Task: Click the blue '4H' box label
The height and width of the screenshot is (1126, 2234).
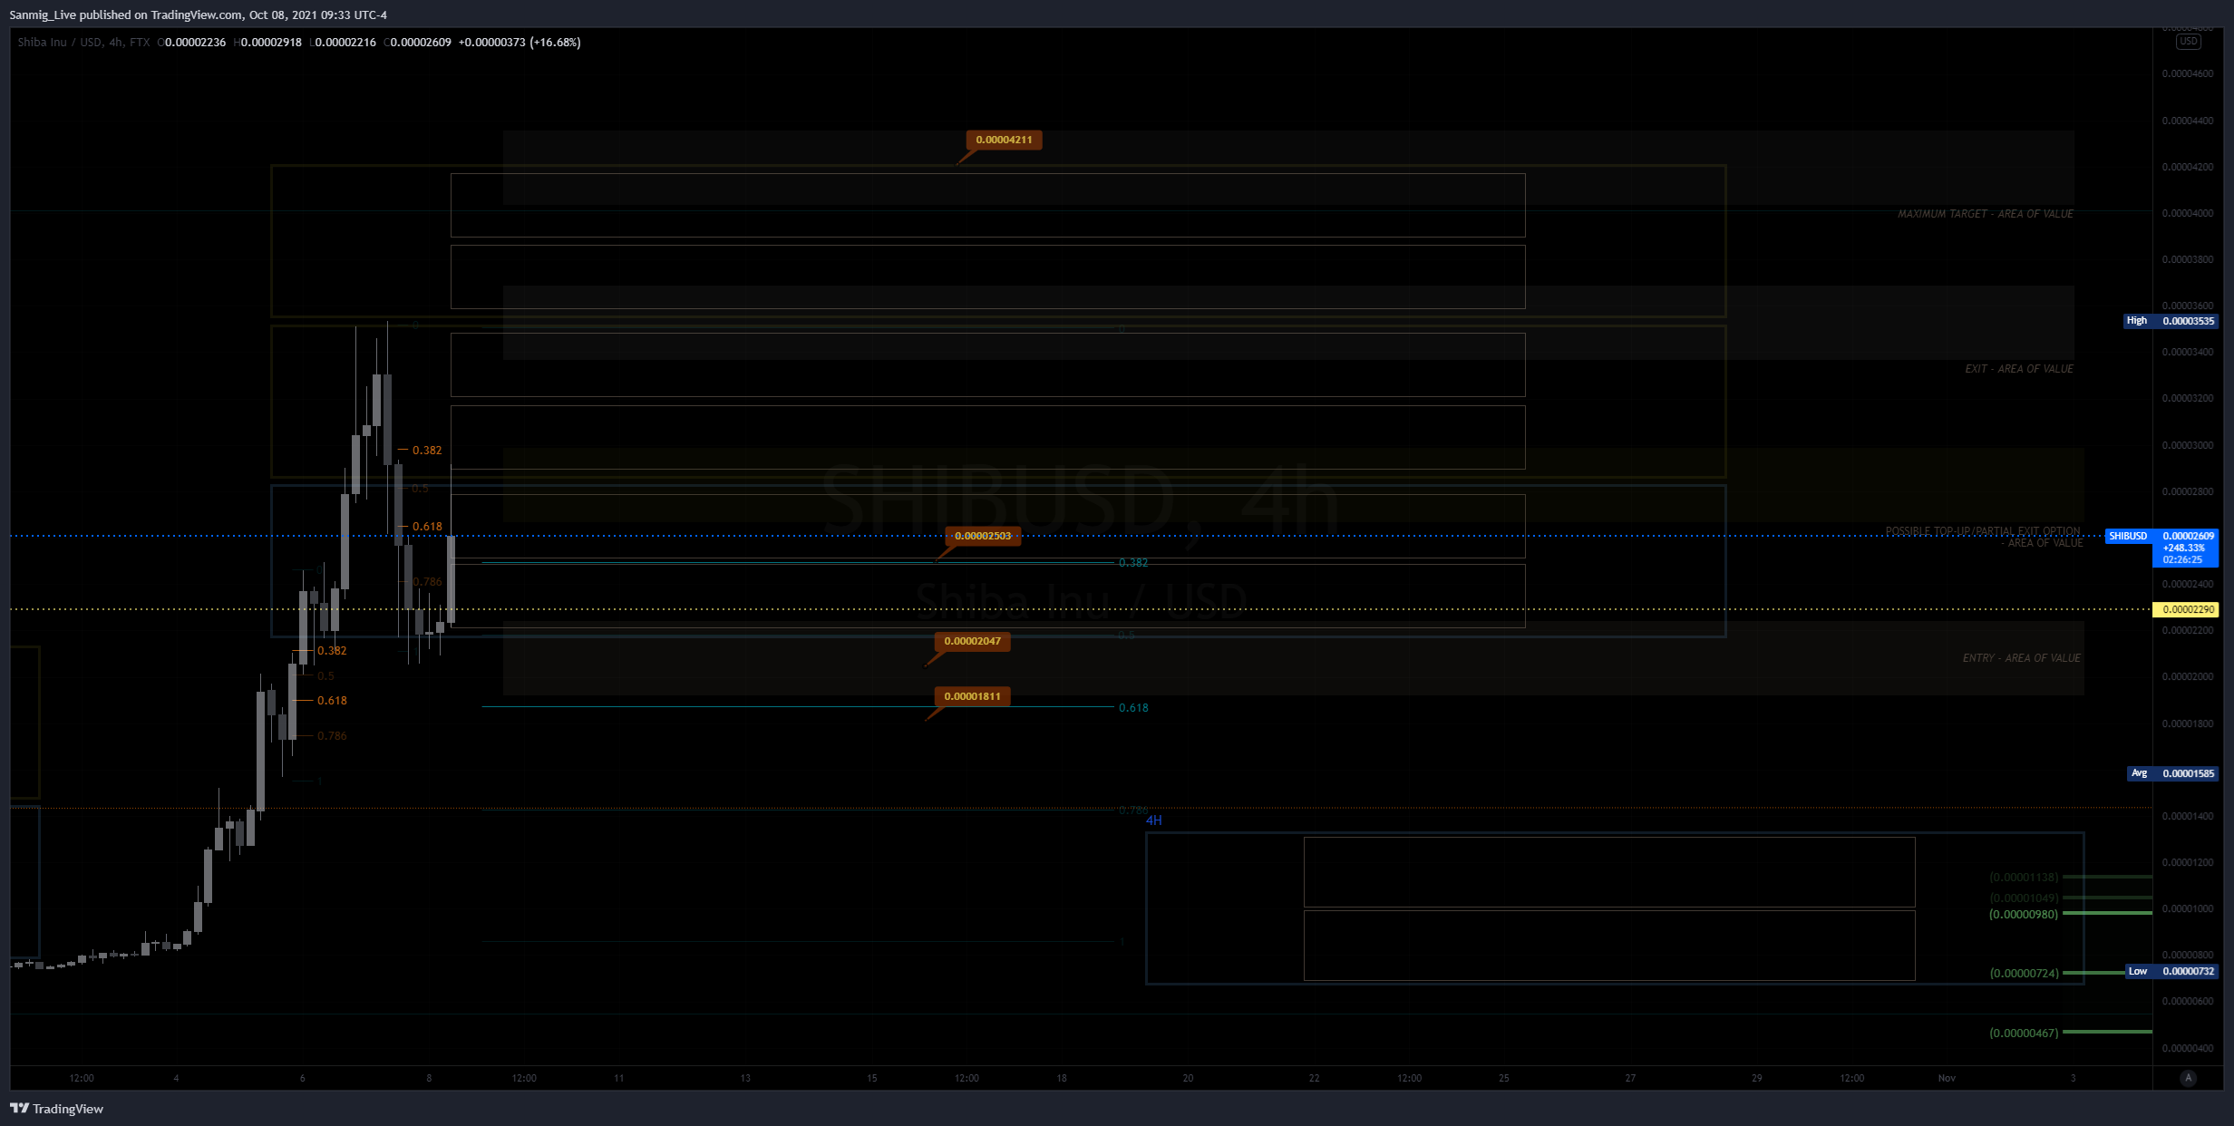Action: point(1154,820)
